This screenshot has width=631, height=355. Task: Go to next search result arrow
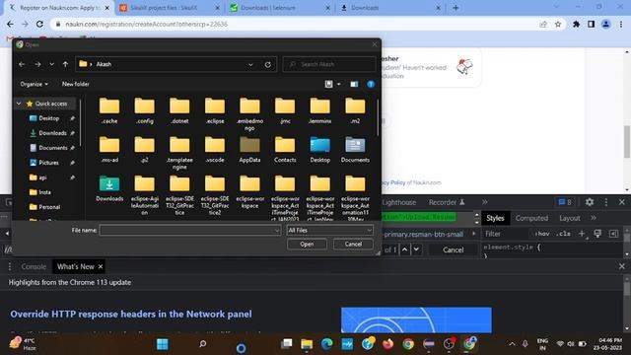pyautogui.click(x=416, y=249)
